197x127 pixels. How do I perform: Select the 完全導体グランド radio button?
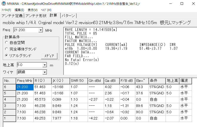6,49
